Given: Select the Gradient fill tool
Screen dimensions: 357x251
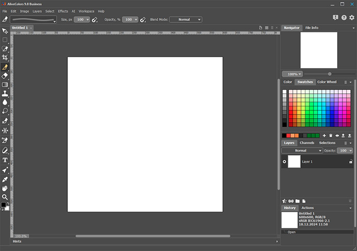Looking at the screenshot, I should tap(5, 85).
